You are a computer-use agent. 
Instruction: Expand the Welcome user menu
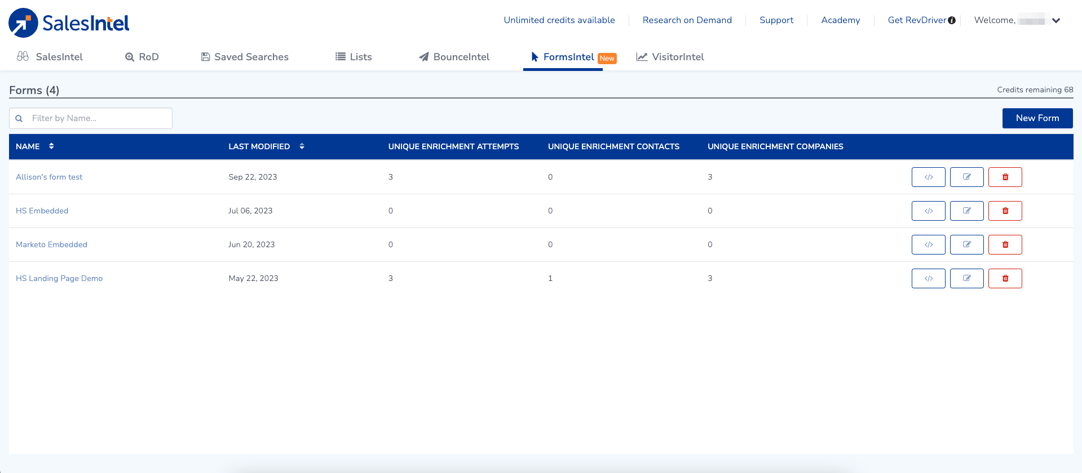coord(1056,20)
